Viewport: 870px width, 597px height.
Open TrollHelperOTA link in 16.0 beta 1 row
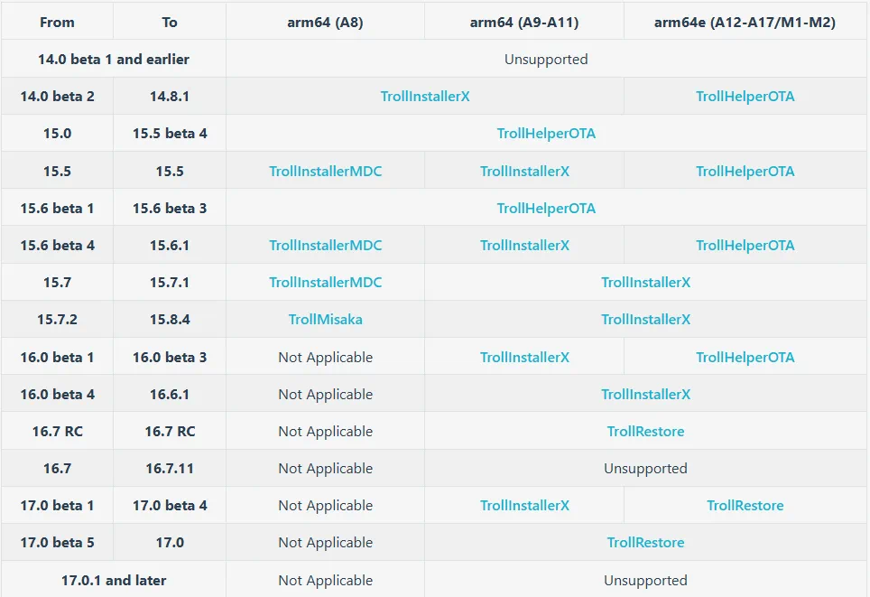[x=745, y=357]
